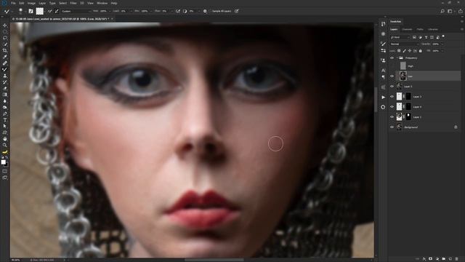Select the Horizontal Type tool
This screenshot has width=465, height=262.
pos(5,119)
